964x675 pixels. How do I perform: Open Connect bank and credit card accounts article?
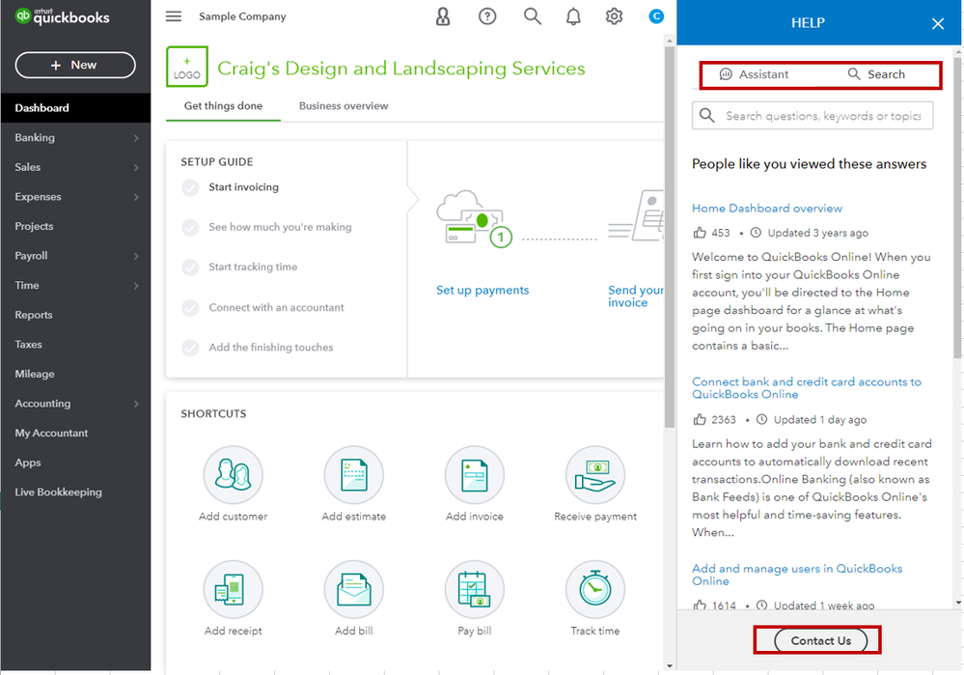click(807, 387)
